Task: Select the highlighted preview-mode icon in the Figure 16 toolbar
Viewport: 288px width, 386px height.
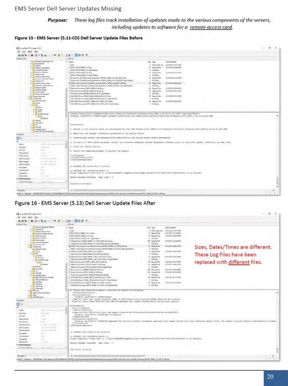Action: pos(76,221)
